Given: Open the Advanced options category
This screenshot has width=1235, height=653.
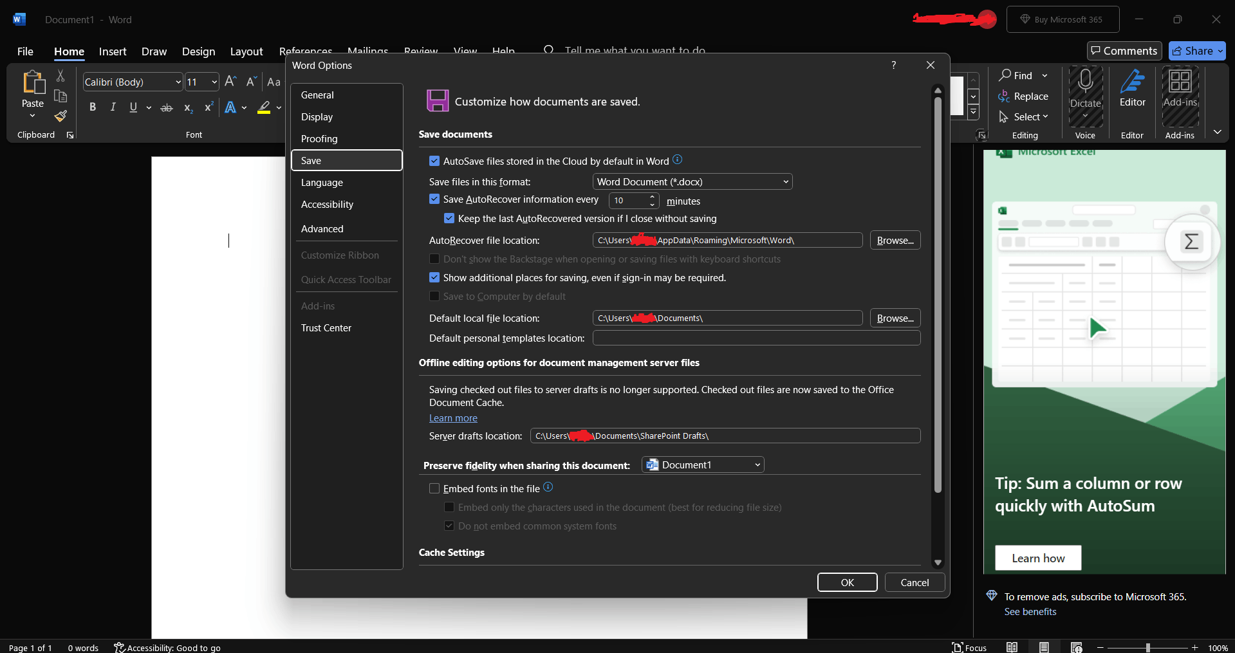Looking at the screenshot, I should (x=346, y=228).
